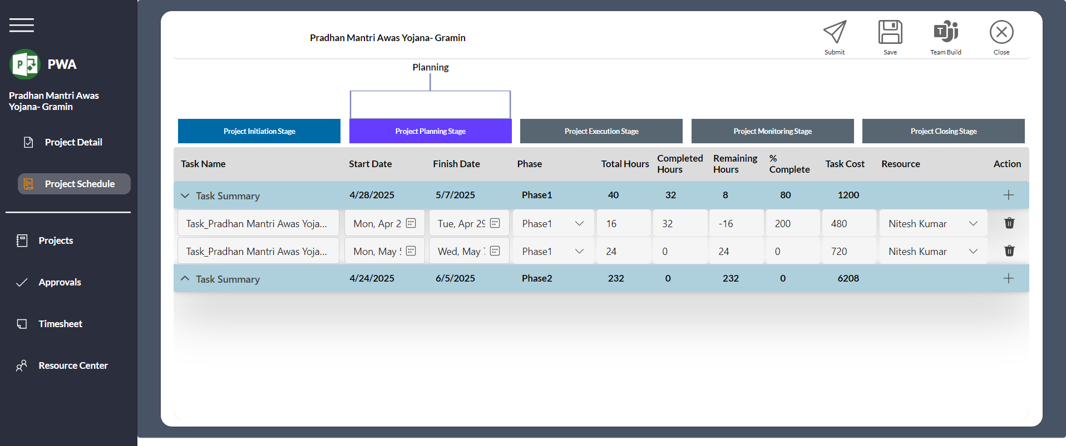The image size is (1066, 446).
Task: Edit Total Hours field showing 16
Action: (623, 223)
